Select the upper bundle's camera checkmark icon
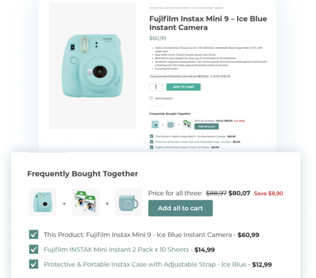 [x=151, y=136]
